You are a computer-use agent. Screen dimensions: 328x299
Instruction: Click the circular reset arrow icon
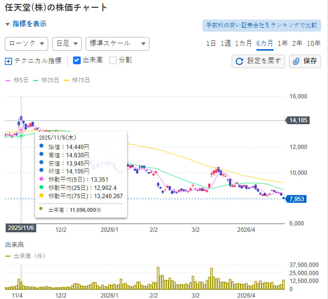point(239,61)
